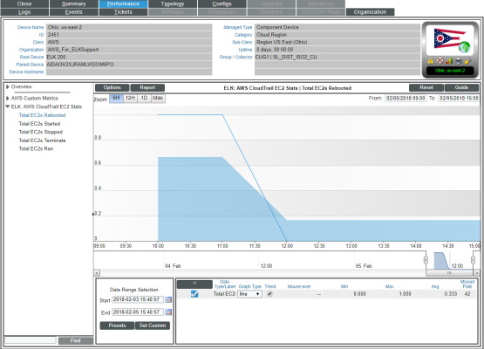Click the navigator left range handle
The width and height of the screenshot is (484, 349).
pyautogui.click(x=426, y=260)
